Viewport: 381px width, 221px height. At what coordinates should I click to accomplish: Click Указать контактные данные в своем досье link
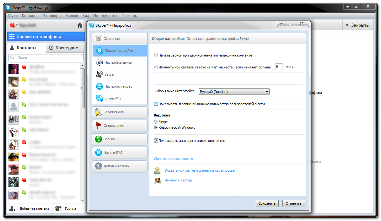click(199, 170)
